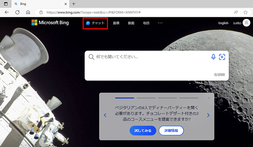
Task: Open the チャット chat tab
Action: point(95,23)
